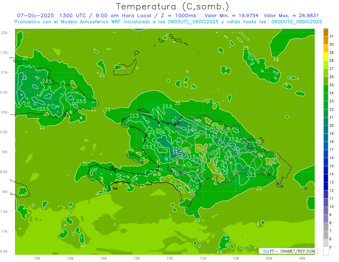This screenshot has height=262, width=339.
Task: Click the '6.5N' latitude axis label
Action: pyautogui.click(x=4, y=251)
